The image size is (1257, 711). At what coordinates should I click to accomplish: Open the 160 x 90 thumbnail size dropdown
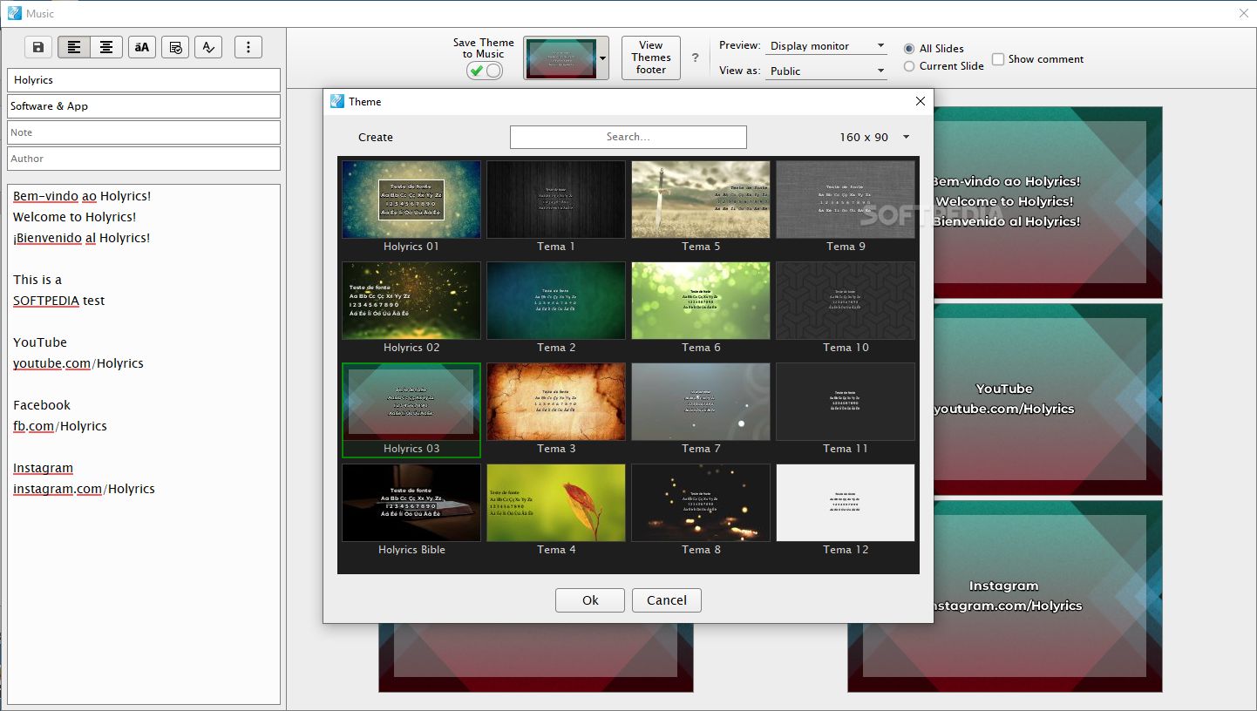click(x=874, y=137)
